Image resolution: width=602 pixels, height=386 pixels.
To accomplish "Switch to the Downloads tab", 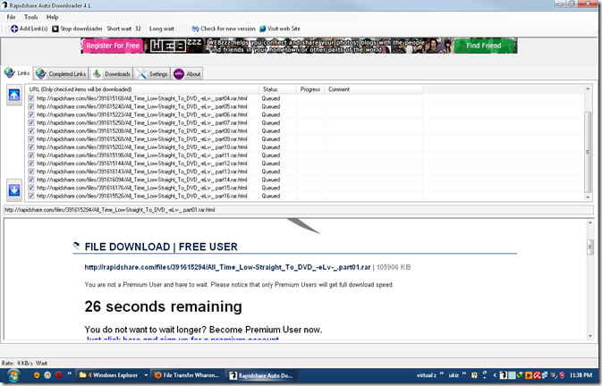I will [x=111, y=74].
